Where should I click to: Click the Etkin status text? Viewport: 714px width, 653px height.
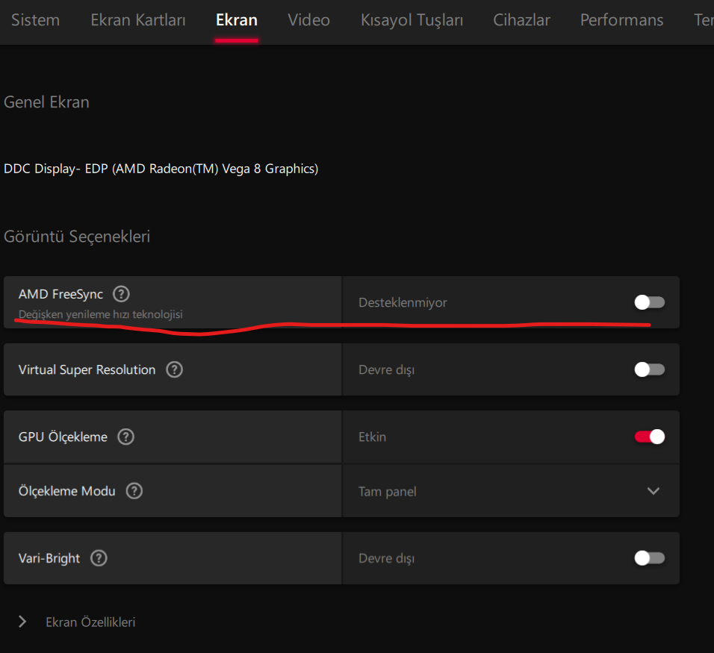(372, 437)
